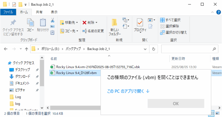Select the .vbk backup file

[x=98, y=67]
